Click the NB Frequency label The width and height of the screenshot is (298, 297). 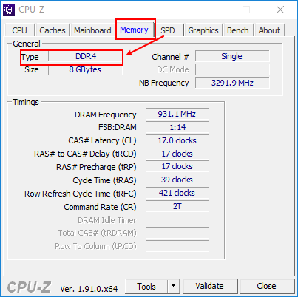coord(164,83)
